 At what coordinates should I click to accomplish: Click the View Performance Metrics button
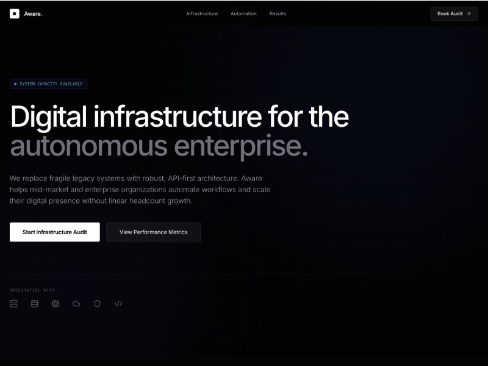(153, 232)
